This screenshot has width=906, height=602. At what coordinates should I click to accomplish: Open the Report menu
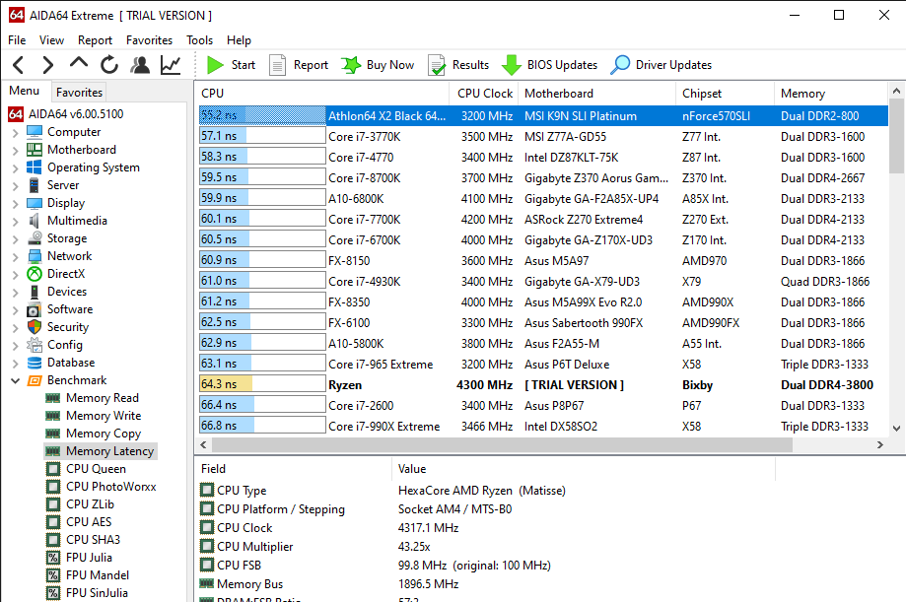point(96,39)
